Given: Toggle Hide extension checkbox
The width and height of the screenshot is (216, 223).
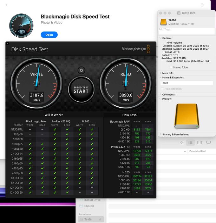Looking at the screenshot, I should click(162, 89).
